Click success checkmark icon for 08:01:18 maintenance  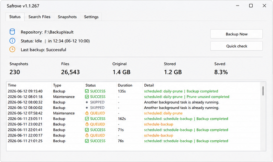(x=87, y=97)
